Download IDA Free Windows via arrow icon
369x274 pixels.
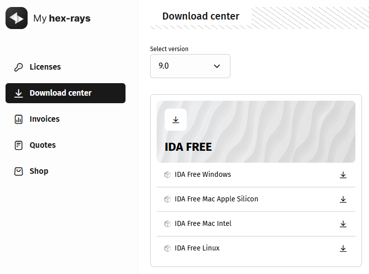tap(343, 175)
